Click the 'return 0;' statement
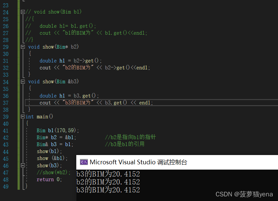The width and height of the screenshot is (278, 201). coord(49,180)
